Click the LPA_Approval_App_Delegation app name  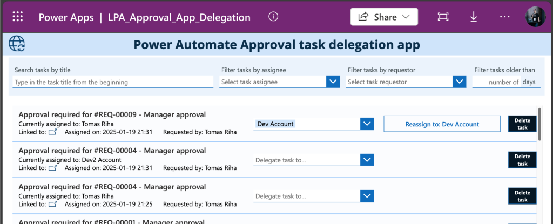tap(179, 17)
